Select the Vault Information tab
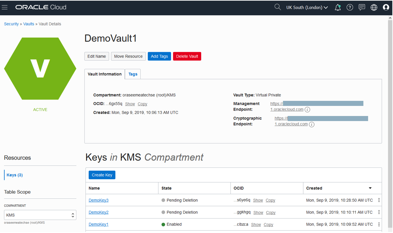 [x=105, y=74]
